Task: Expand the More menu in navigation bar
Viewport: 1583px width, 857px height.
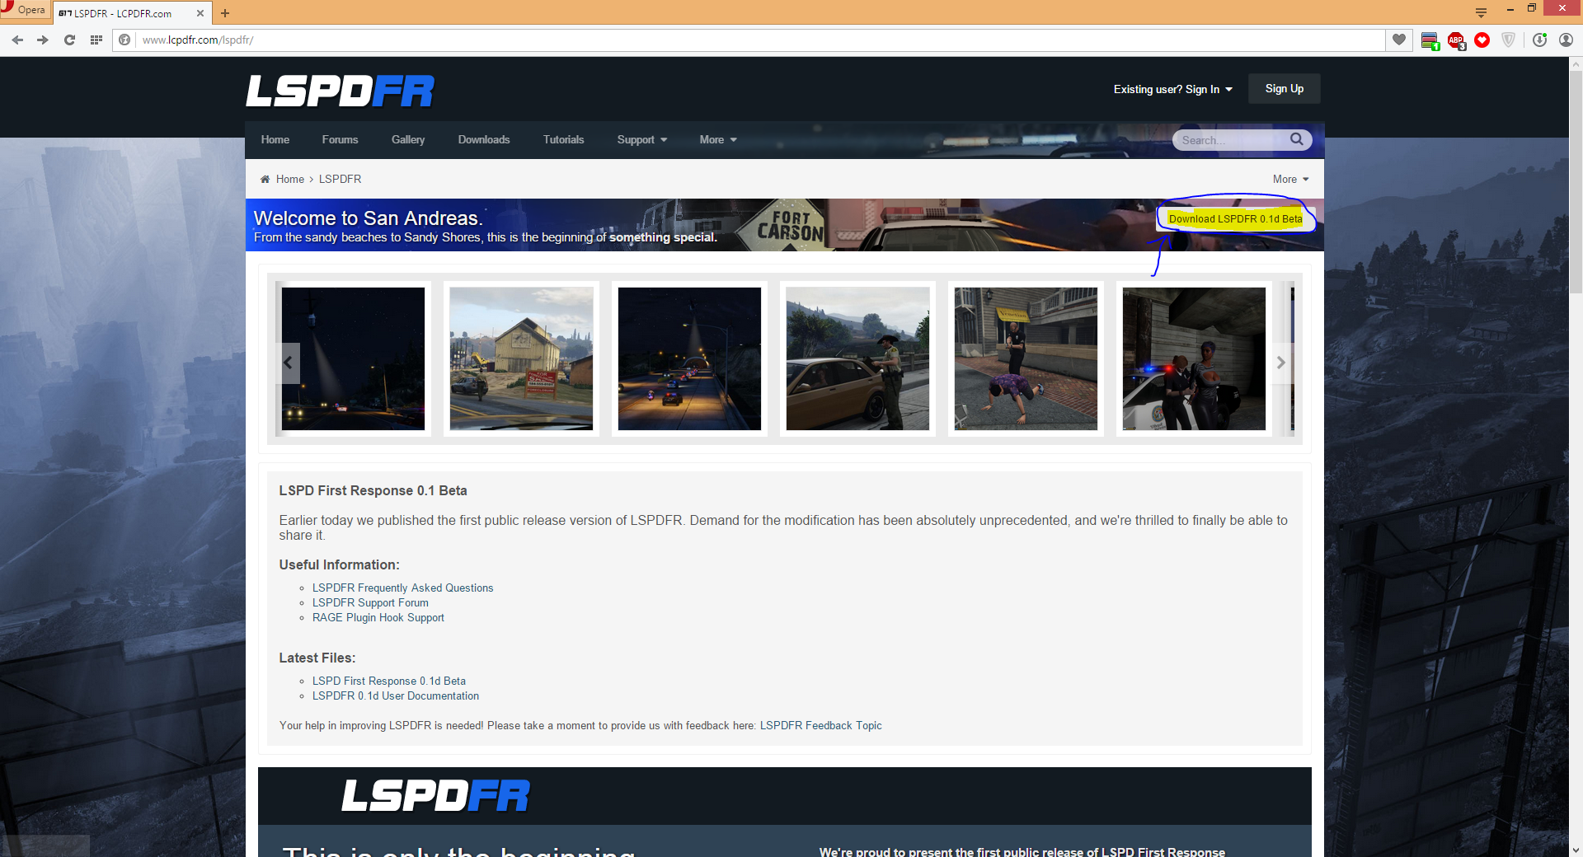Action: pos(718,140)
